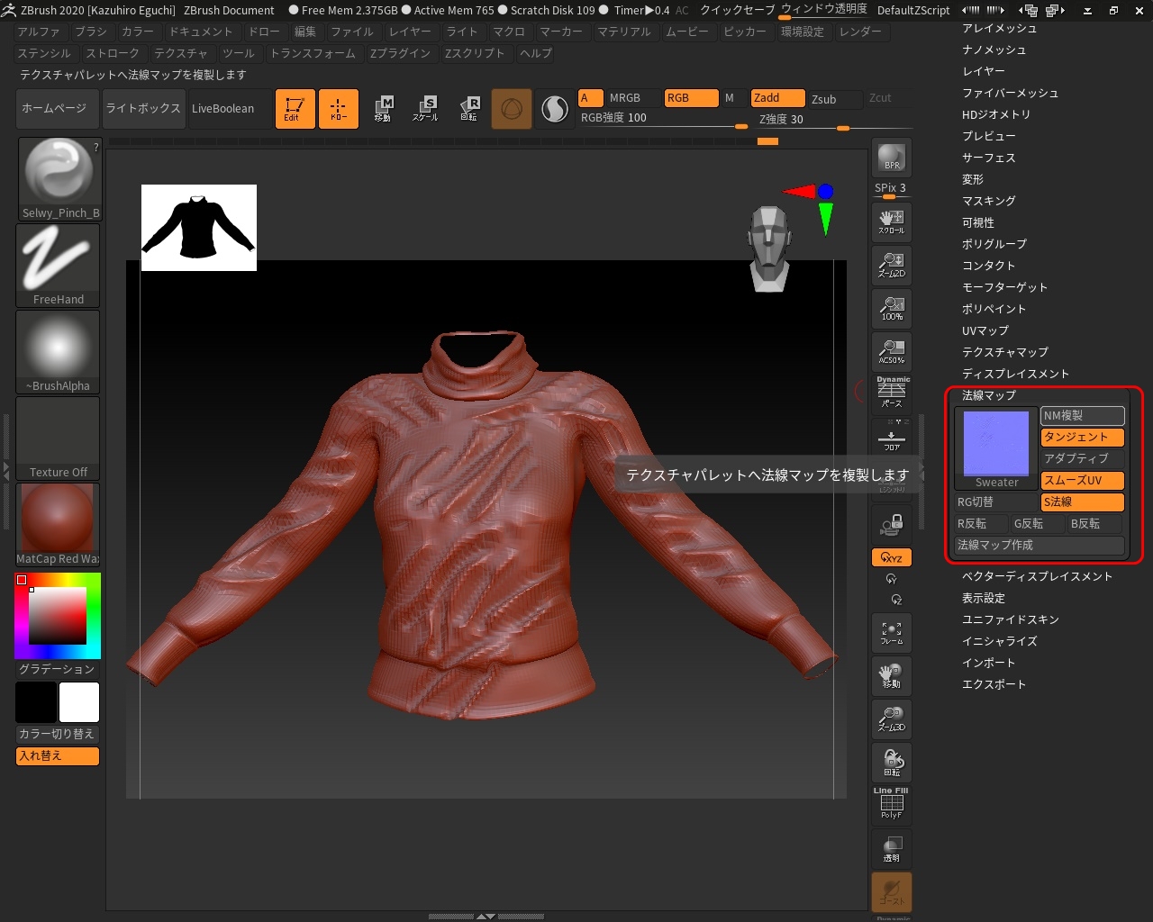The image size is (1153, 922).
Task: Toggle the スムーズUV option
Action: 1083,481
